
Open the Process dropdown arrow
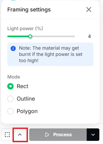(x=93, y=135)
